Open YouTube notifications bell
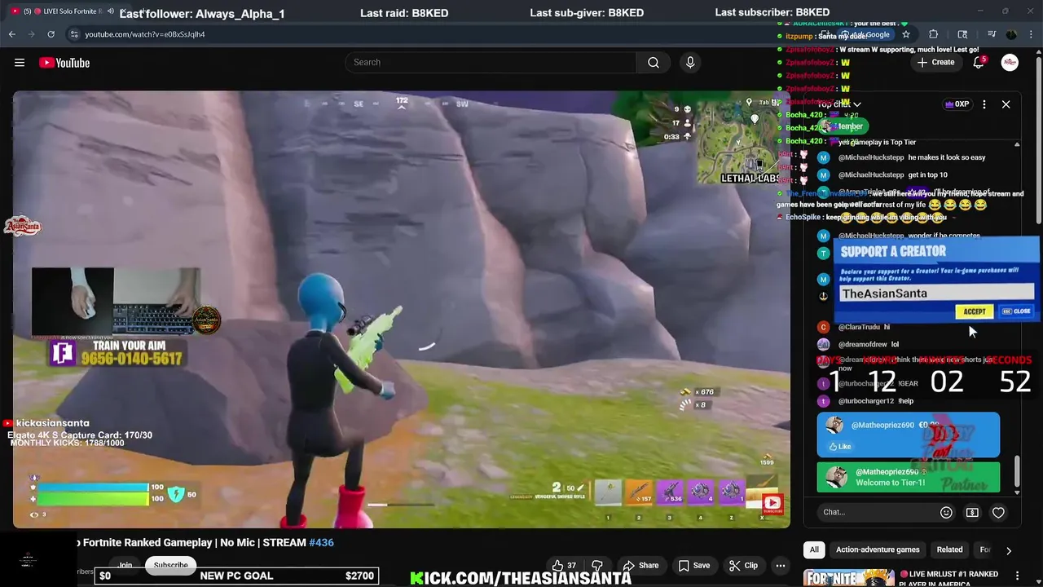1043x587 pixels. click(979, 63)
